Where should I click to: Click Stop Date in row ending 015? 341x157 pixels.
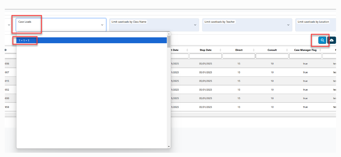coord(206,81)
